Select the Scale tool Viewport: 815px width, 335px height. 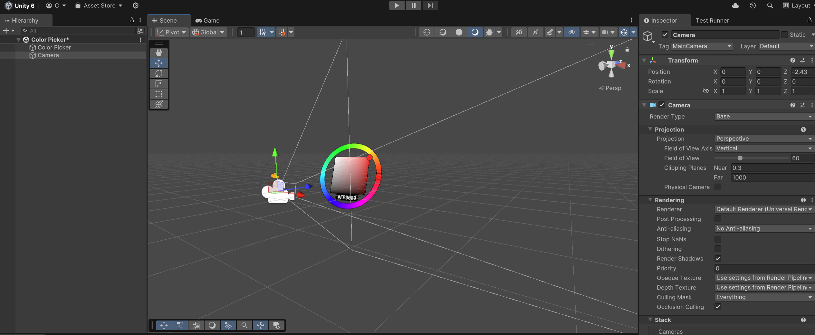tap(159, 84)
